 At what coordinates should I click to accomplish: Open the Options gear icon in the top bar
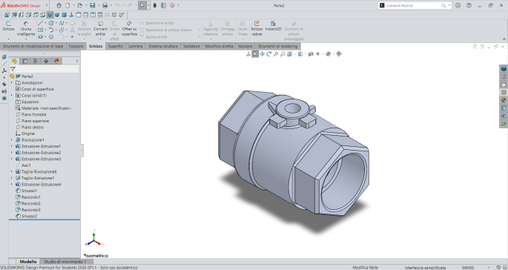click(172, 5)
